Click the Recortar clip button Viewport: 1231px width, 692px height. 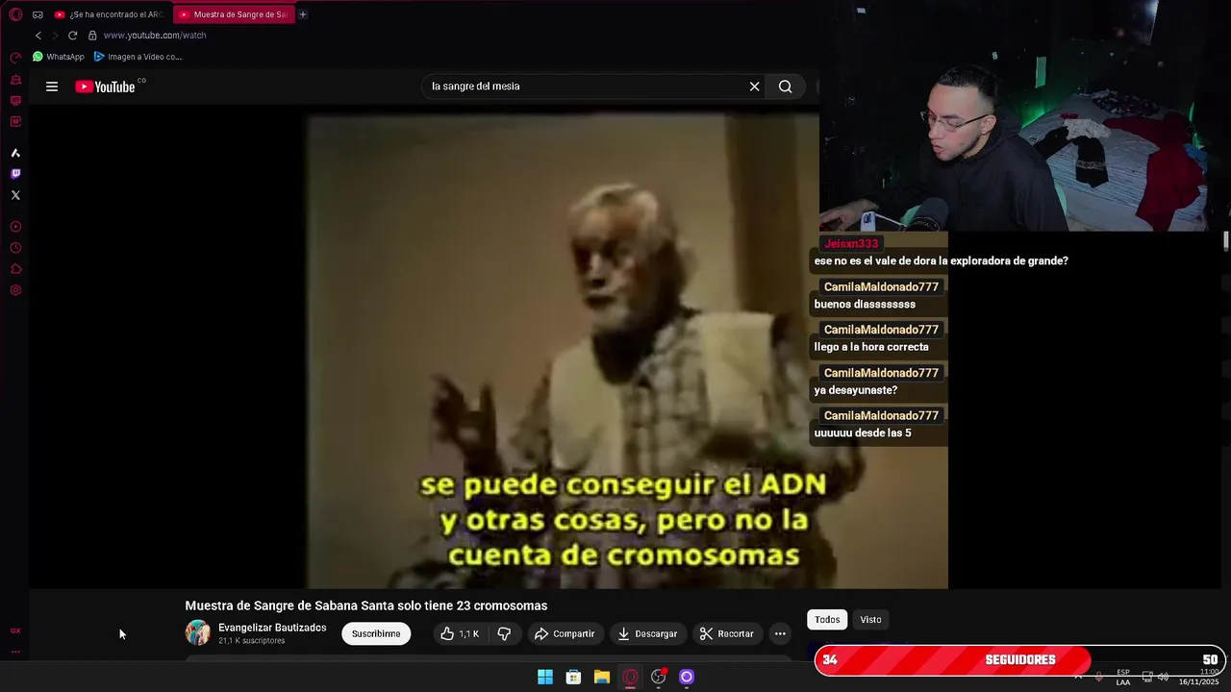726,633
